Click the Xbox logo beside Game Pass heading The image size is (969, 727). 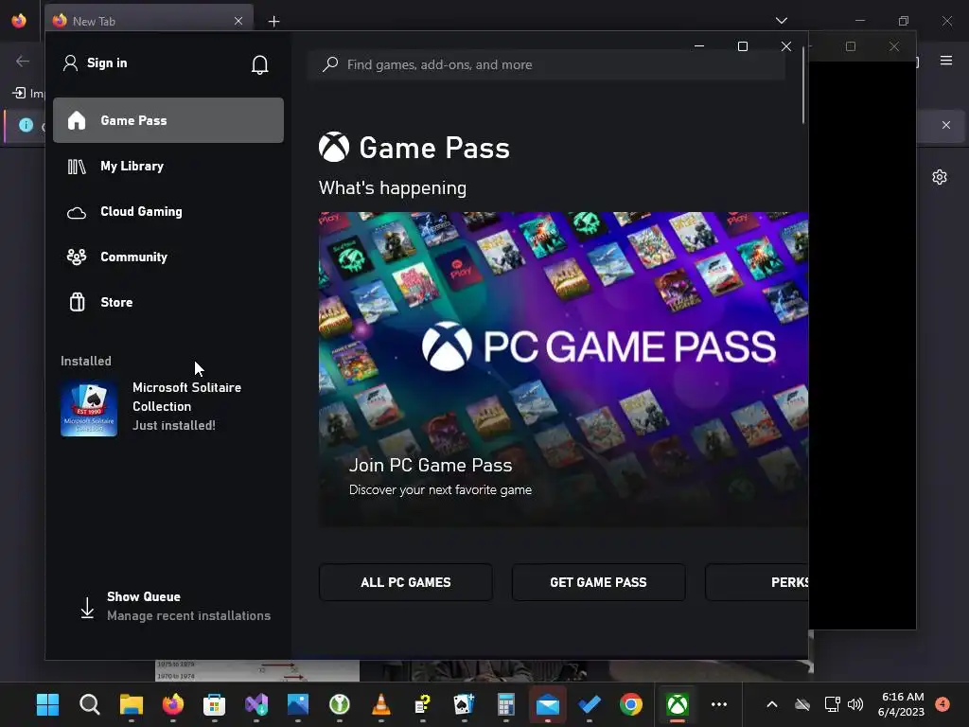334,147
